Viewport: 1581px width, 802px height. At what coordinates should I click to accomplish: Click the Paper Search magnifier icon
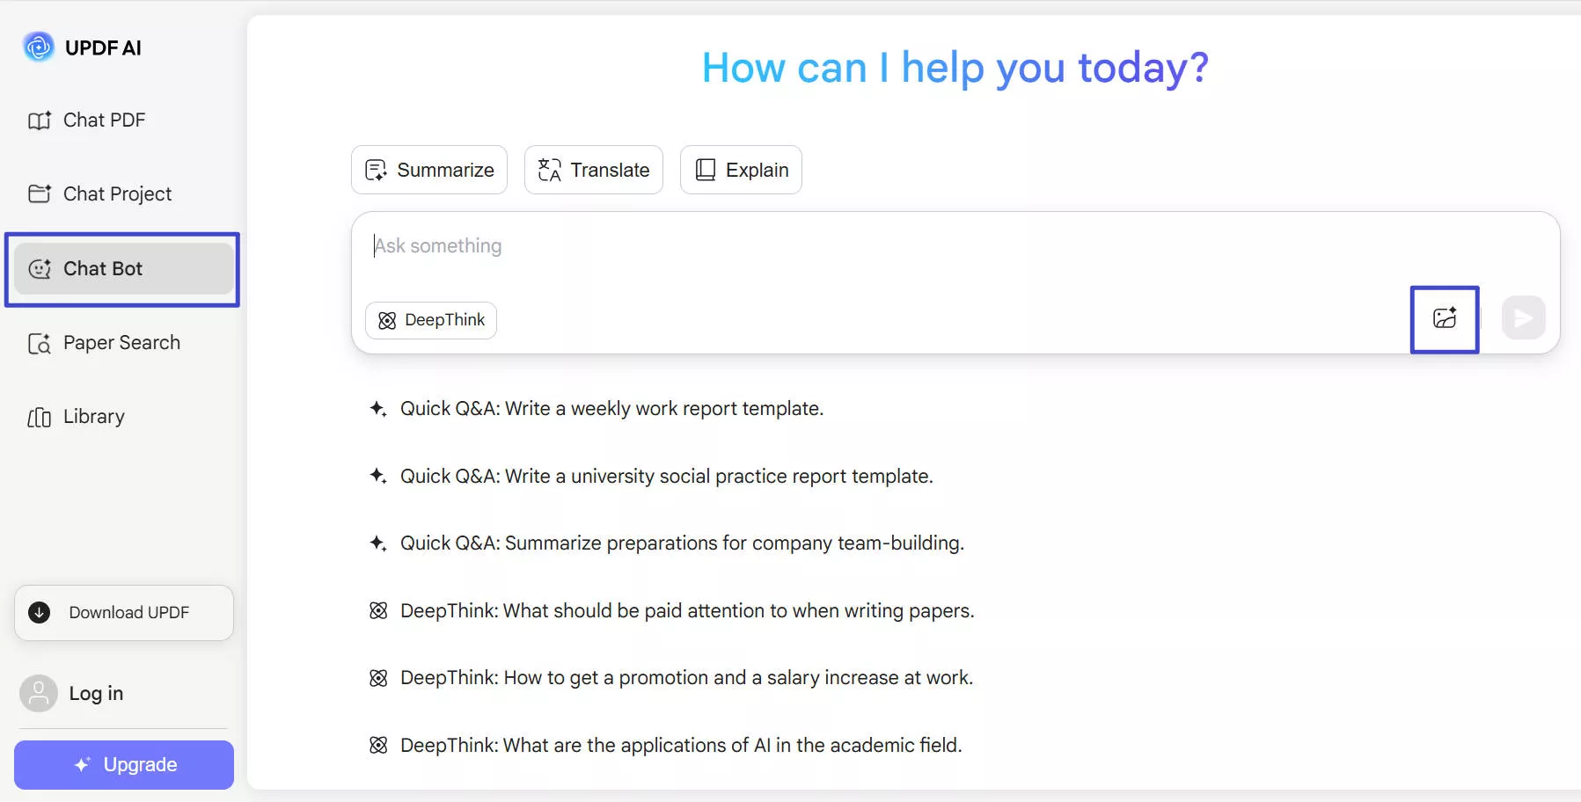40,343
